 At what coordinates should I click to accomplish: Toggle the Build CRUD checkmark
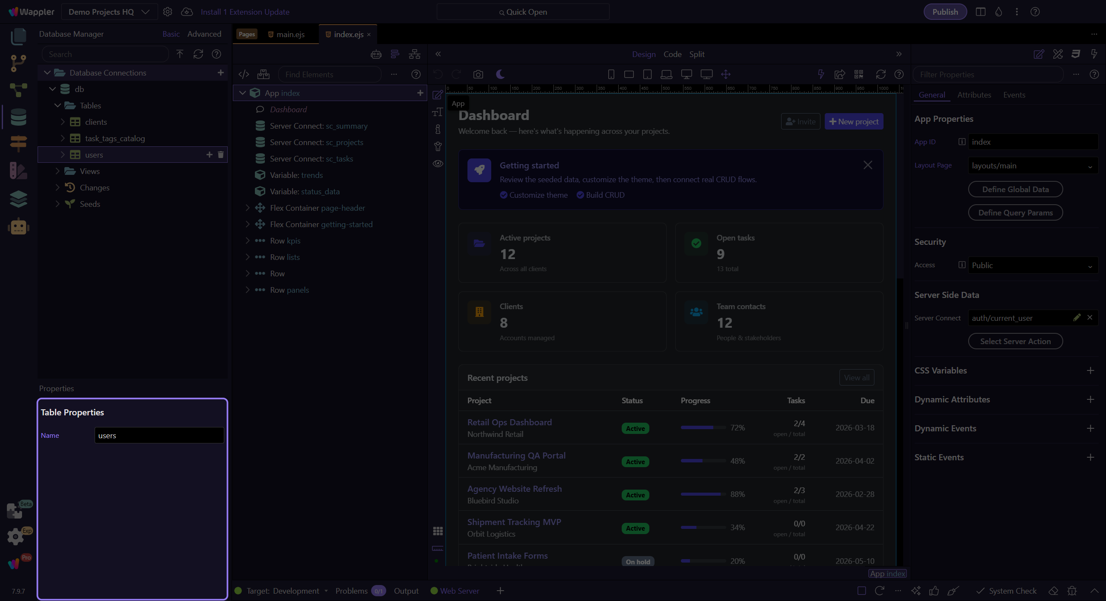(x=580, y=195)
